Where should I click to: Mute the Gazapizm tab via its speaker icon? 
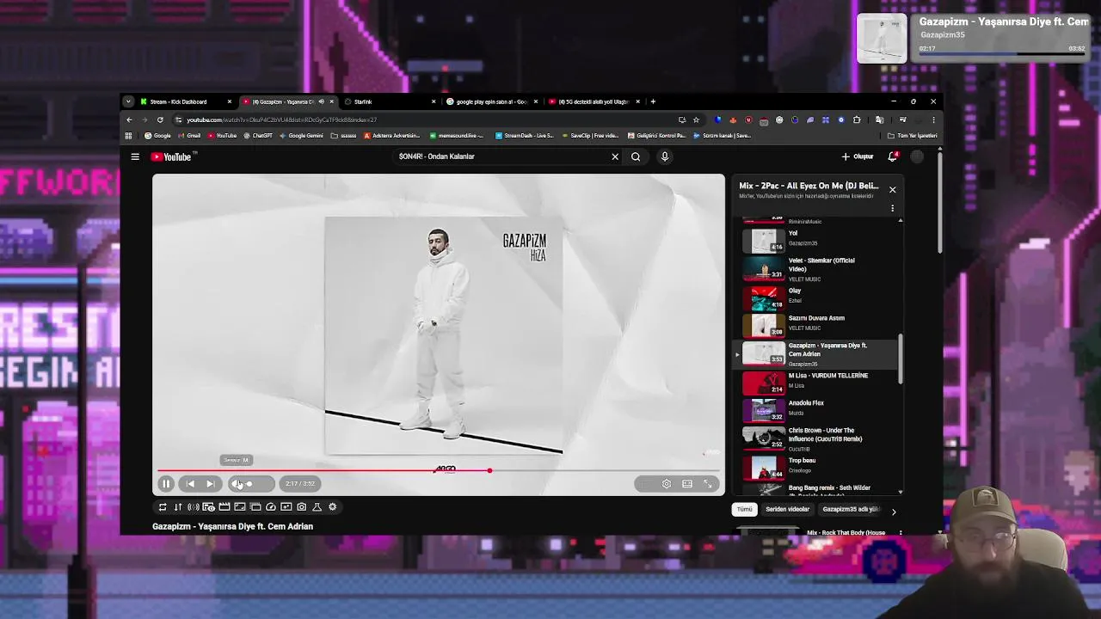pyautogui.click(x=321, y=101)
